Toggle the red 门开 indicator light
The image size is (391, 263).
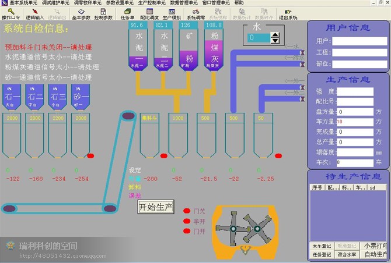pos(187,232)
